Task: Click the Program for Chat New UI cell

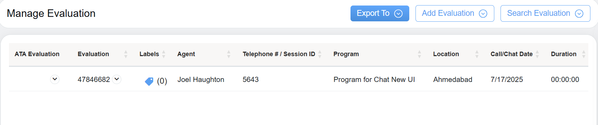Action: [x=374, y=80]
